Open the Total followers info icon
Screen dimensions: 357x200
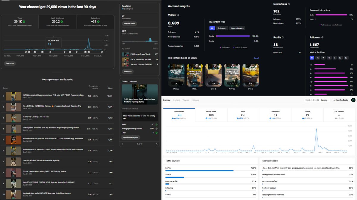point(322,37)
